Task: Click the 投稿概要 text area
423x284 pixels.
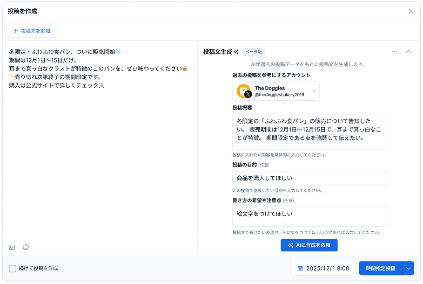Action: [x=309, y=132]
